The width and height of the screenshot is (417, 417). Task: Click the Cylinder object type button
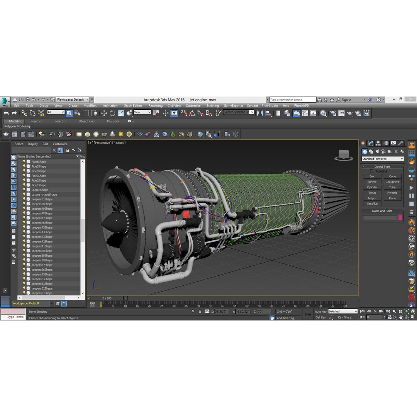tap(372, 187)
